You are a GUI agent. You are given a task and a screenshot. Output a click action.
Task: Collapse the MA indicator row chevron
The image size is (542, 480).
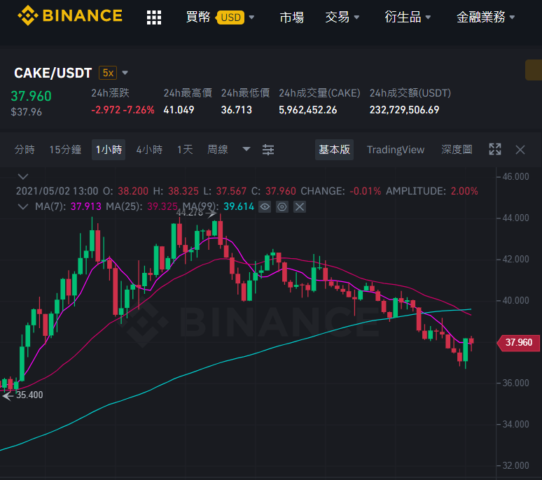coord(23,206)
